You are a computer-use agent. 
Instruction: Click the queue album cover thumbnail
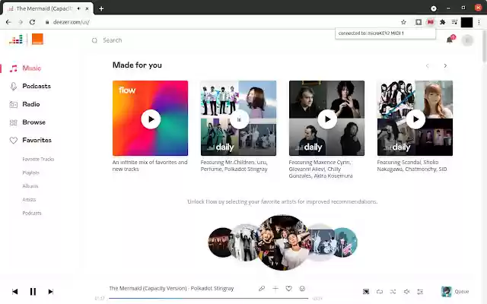pos(447,292)
